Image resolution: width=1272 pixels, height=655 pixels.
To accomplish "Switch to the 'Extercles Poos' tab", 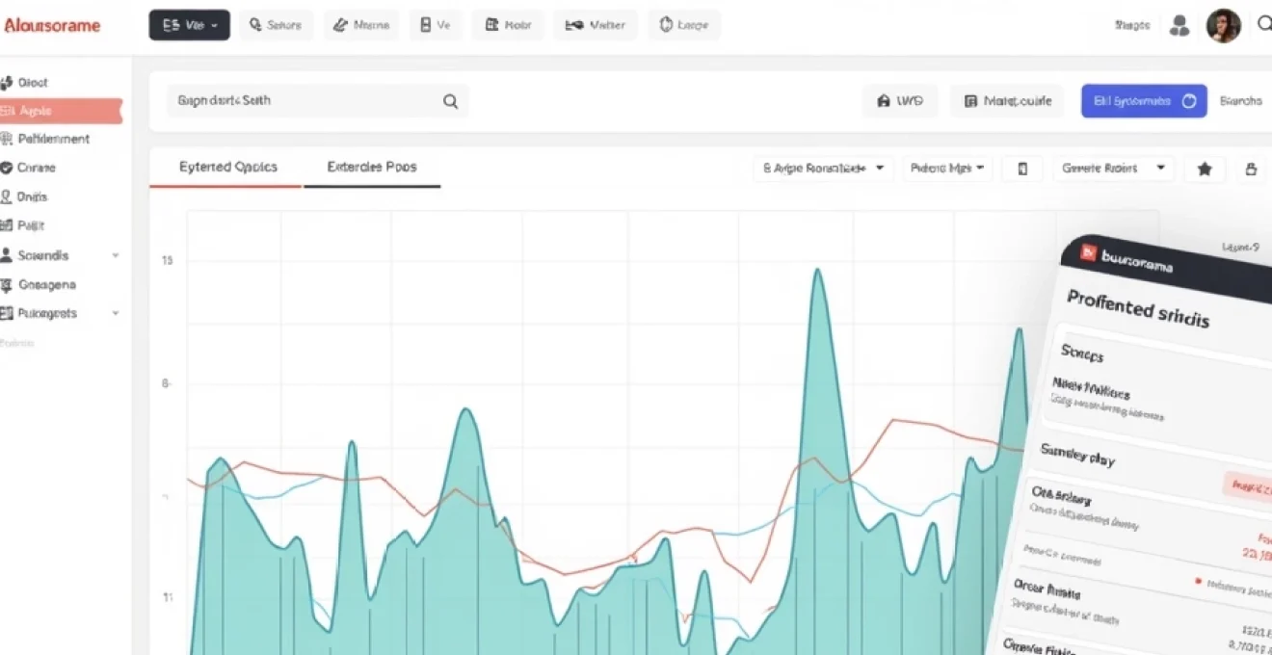I will (372, 167).
